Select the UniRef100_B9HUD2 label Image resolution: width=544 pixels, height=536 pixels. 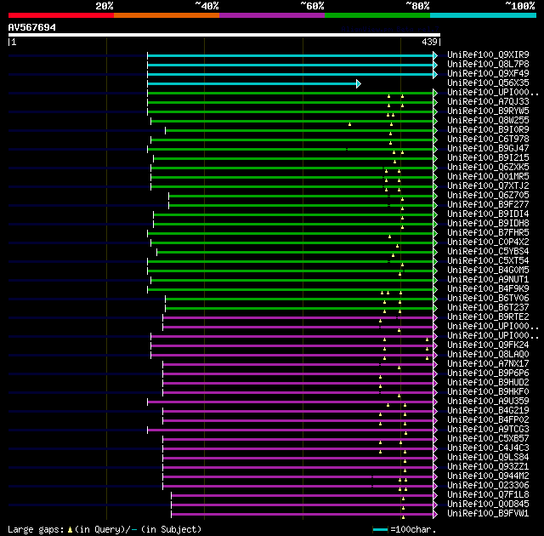pos(488,383)
